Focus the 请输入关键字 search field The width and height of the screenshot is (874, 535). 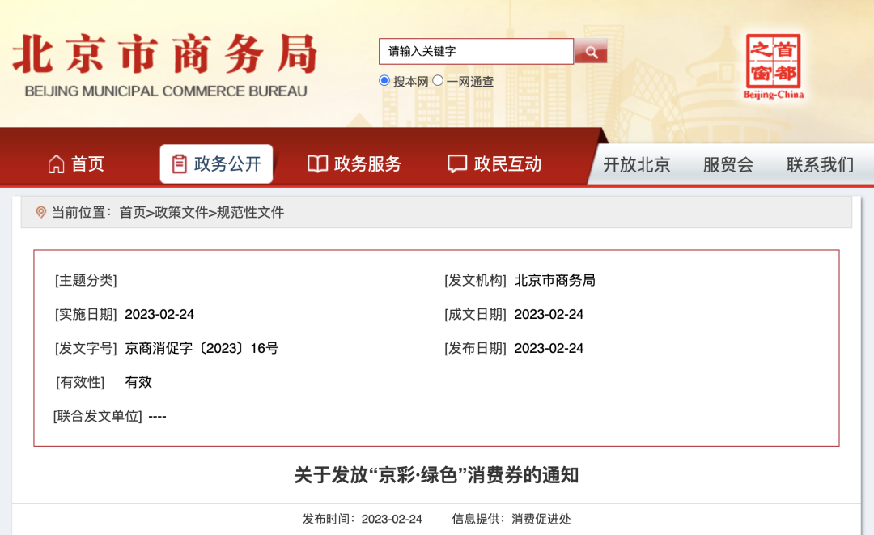[476, 52]
